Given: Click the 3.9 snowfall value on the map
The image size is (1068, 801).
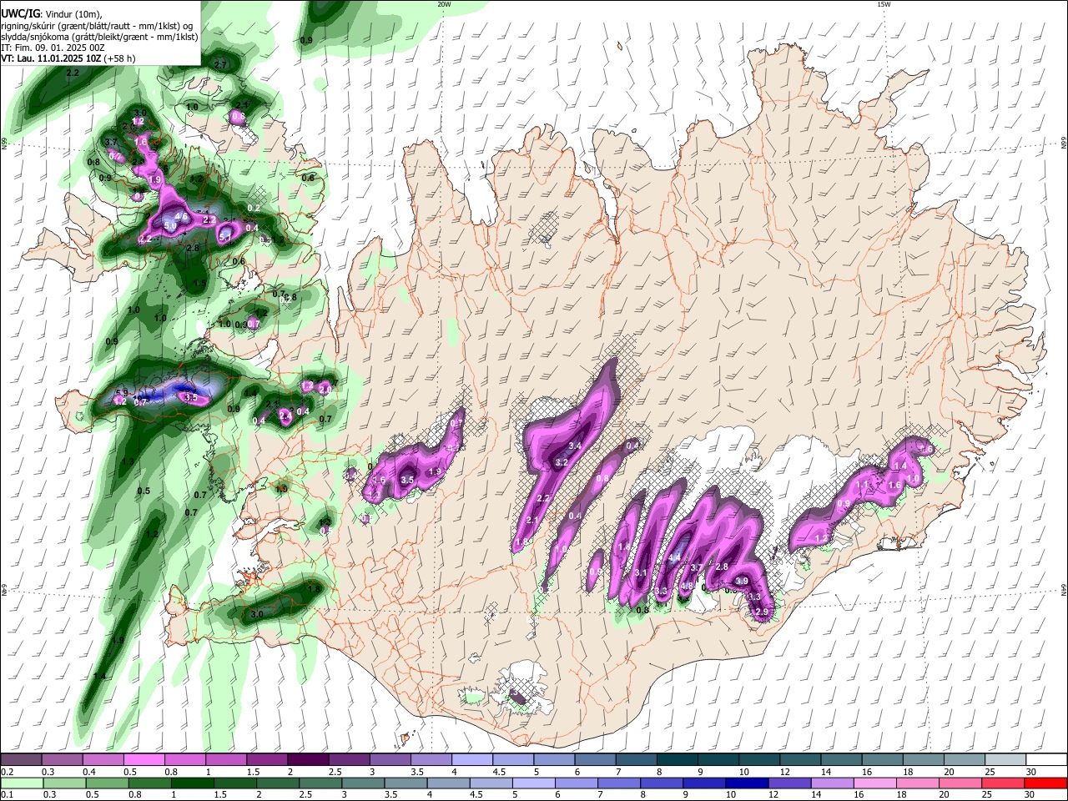Looking at the screenshot, I should pyautogui.click(x=741, y=582).
